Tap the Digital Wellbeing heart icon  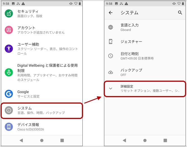pyautogui.click(x=9, y=73)
